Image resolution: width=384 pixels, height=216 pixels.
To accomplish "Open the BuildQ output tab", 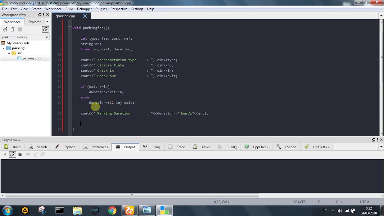I will [227, 147].
